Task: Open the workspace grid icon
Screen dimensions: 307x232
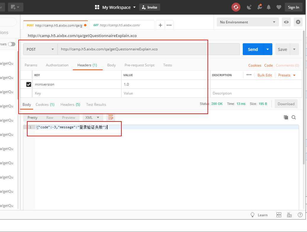Action: pyautogui.click(x=97, y=7)
